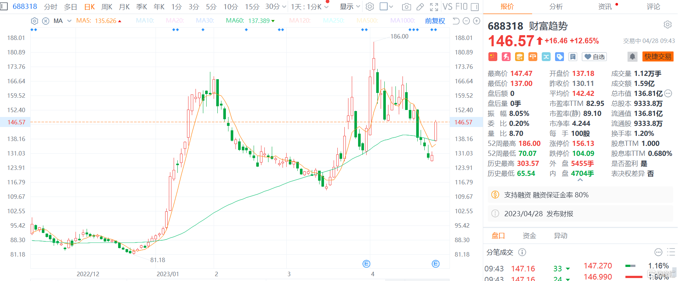678x281 pixels.
Task: Toggle MA10 moving average line
Action: [x=145, y=21]
